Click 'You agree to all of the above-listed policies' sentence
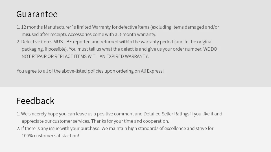This screenshot has height=152, width=271. tap(90, 71)
